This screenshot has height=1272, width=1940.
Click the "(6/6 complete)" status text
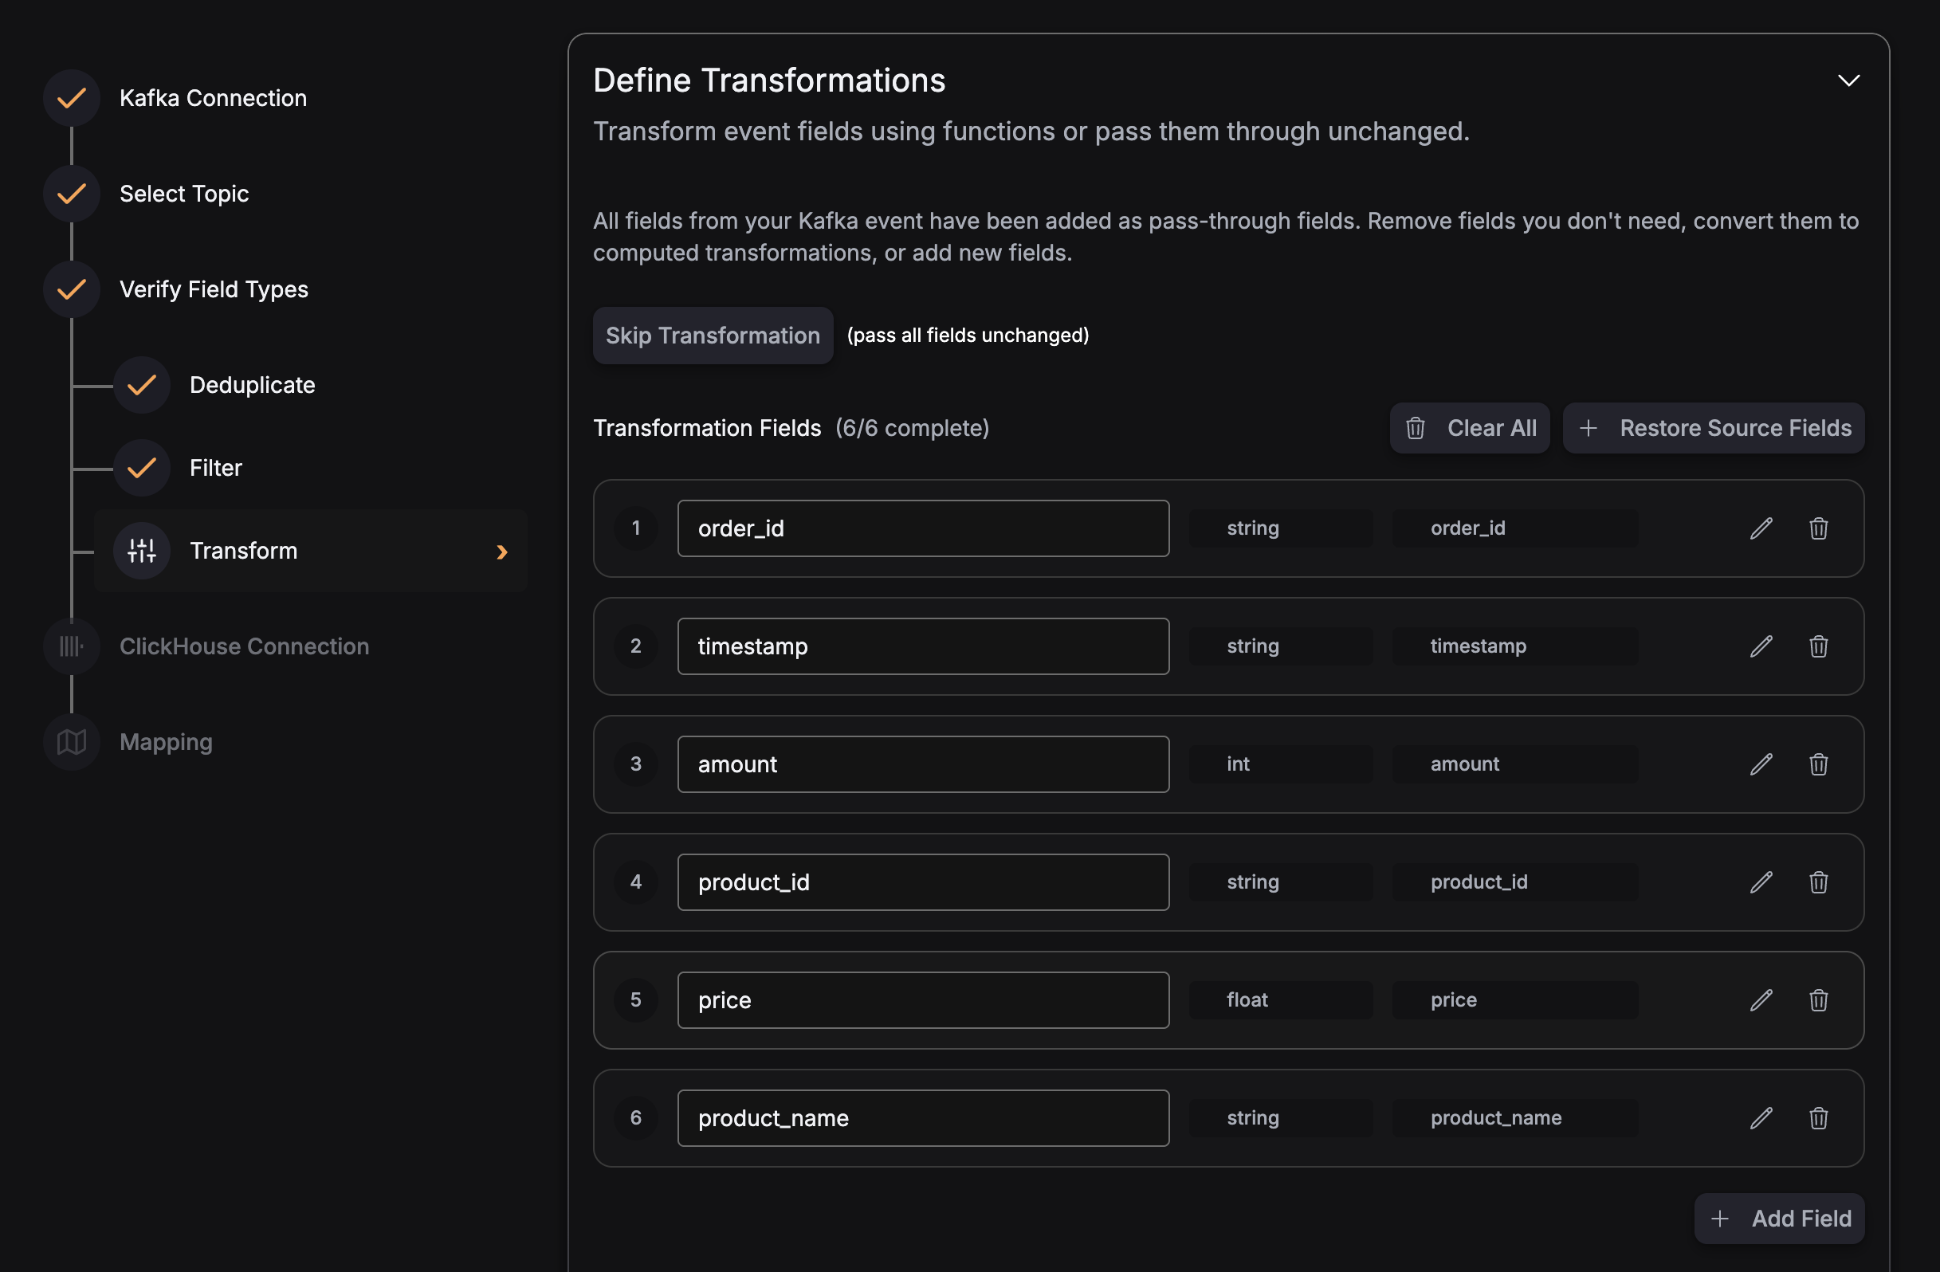[912, 428]
